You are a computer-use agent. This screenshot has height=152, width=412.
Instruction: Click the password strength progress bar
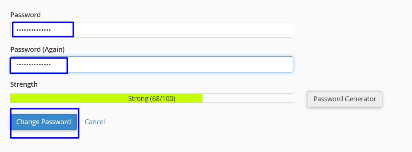point(152,98)
